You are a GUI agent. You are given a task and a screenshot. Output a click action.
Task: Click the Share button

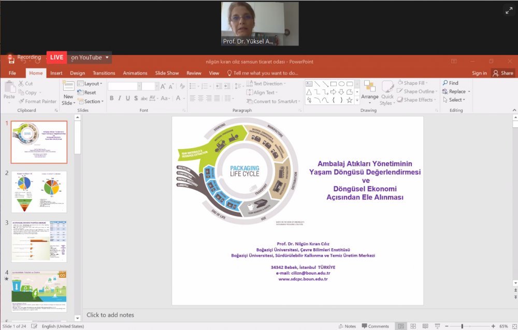(x=502, y=73)
